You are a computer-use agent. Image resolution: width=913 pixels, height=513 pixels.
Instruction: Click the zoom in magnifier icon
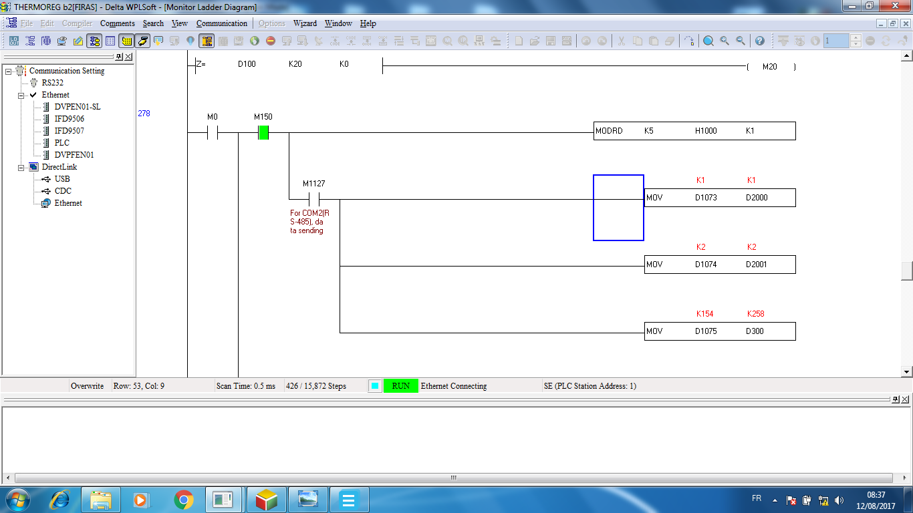tap(725, 41)
